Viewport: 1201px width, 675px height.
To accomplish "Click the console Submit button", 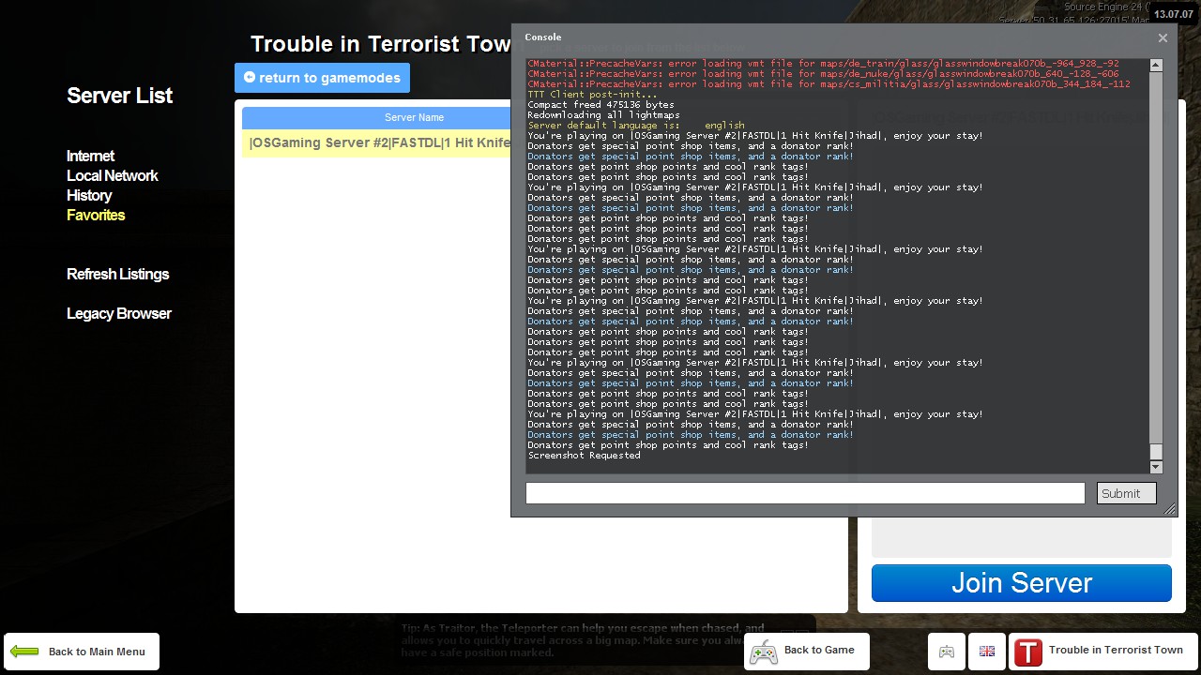I will coord(1126,493).
